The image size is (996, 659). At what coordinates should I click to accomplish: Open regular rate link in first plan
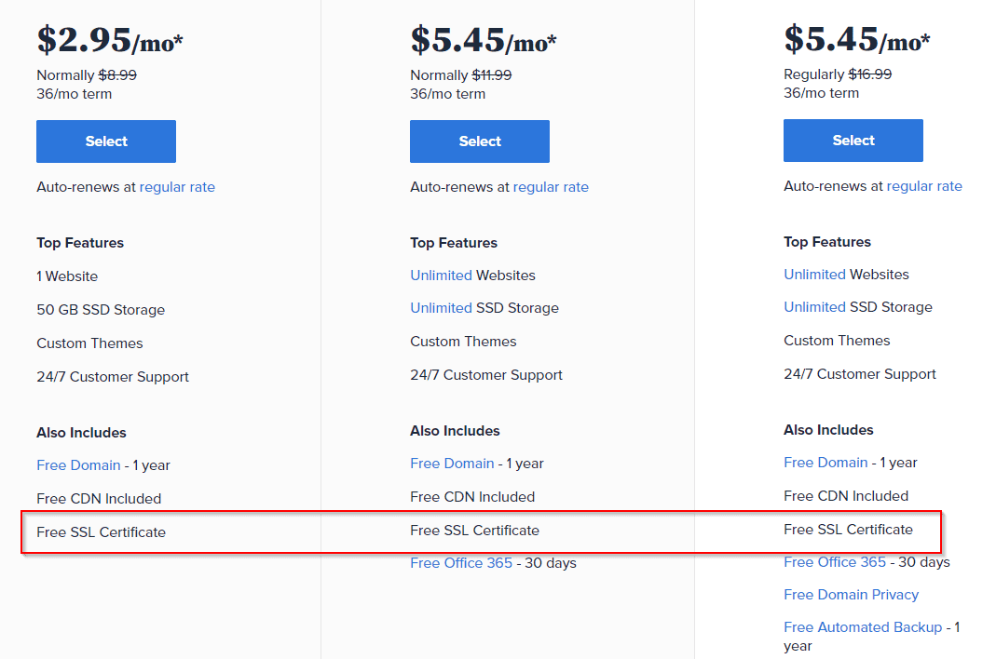177,187
